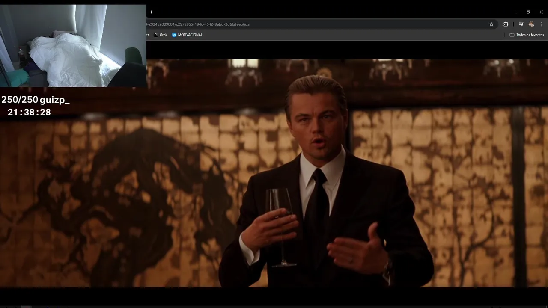Open the Grok bookmark

(x=161, y=35)
